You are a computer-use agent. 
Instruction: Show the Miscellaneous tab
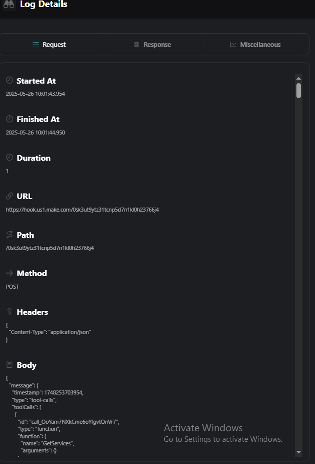pyautogui.click(x=255, y=44)
